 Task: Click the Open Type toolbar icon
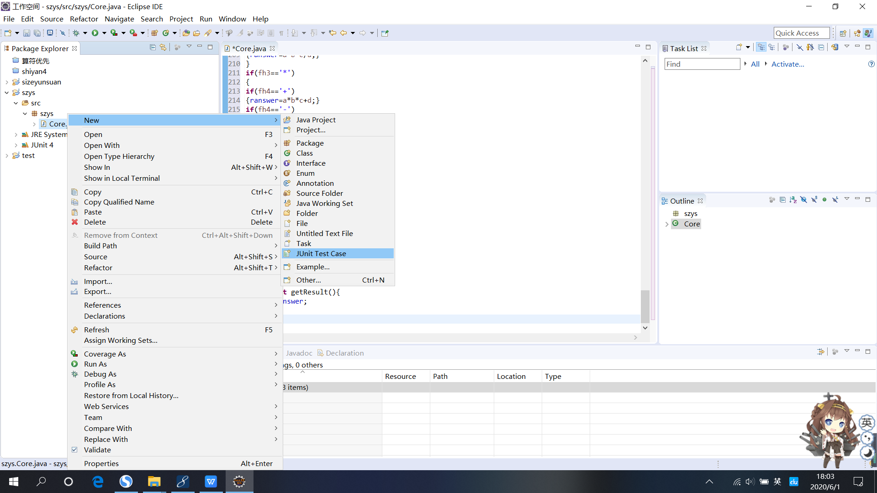coord(186,33)
